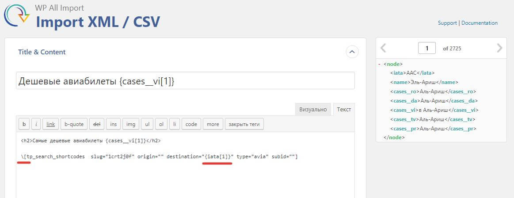Viewport: 514px width, 198px height.
Task: Click the ul list button
Action: pyautogui.click(x=147, y=124)
